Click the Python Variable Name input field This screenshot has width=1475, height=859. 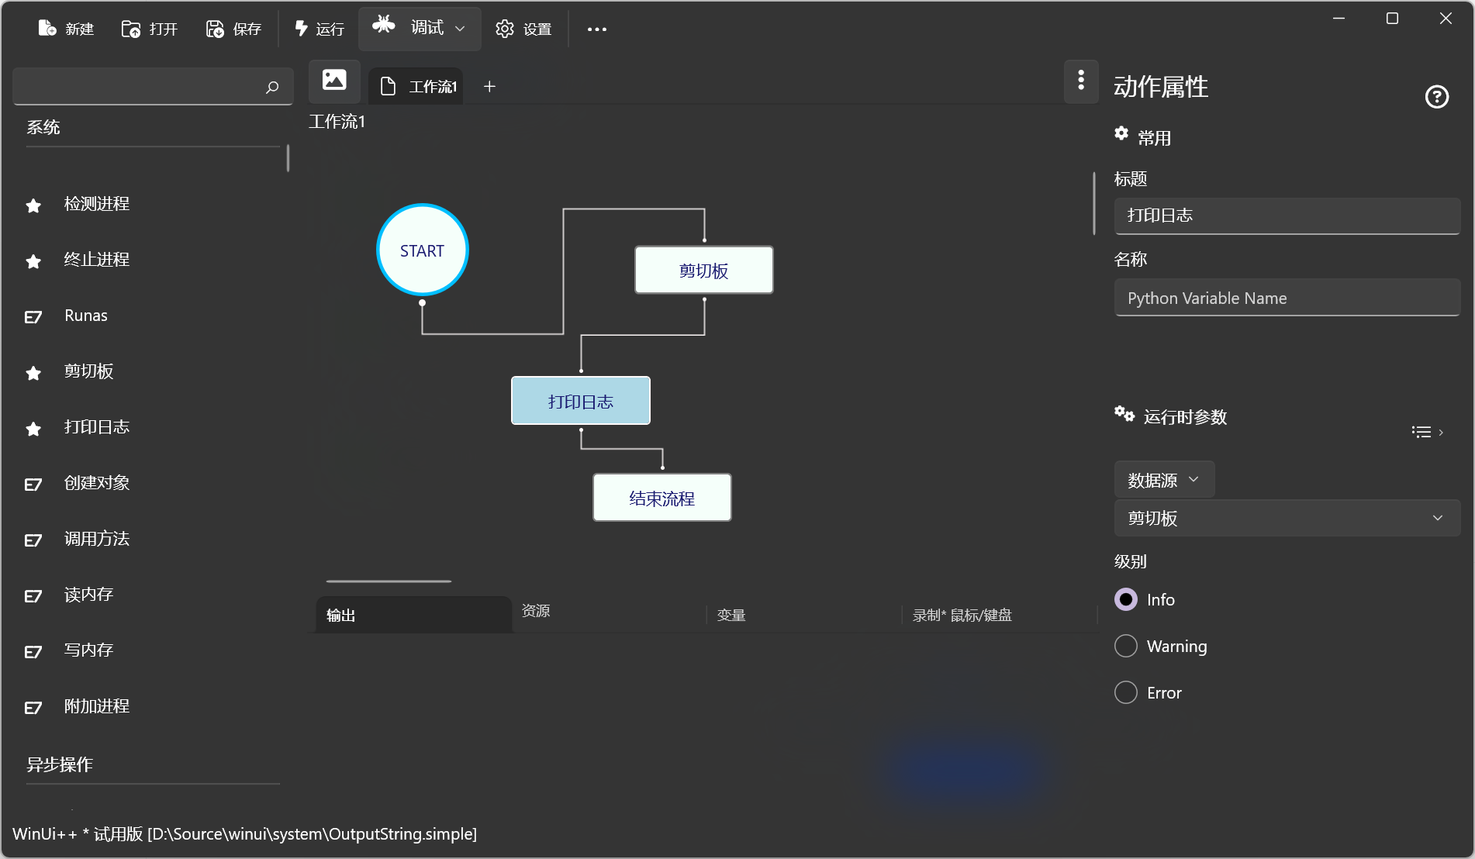1287,298
